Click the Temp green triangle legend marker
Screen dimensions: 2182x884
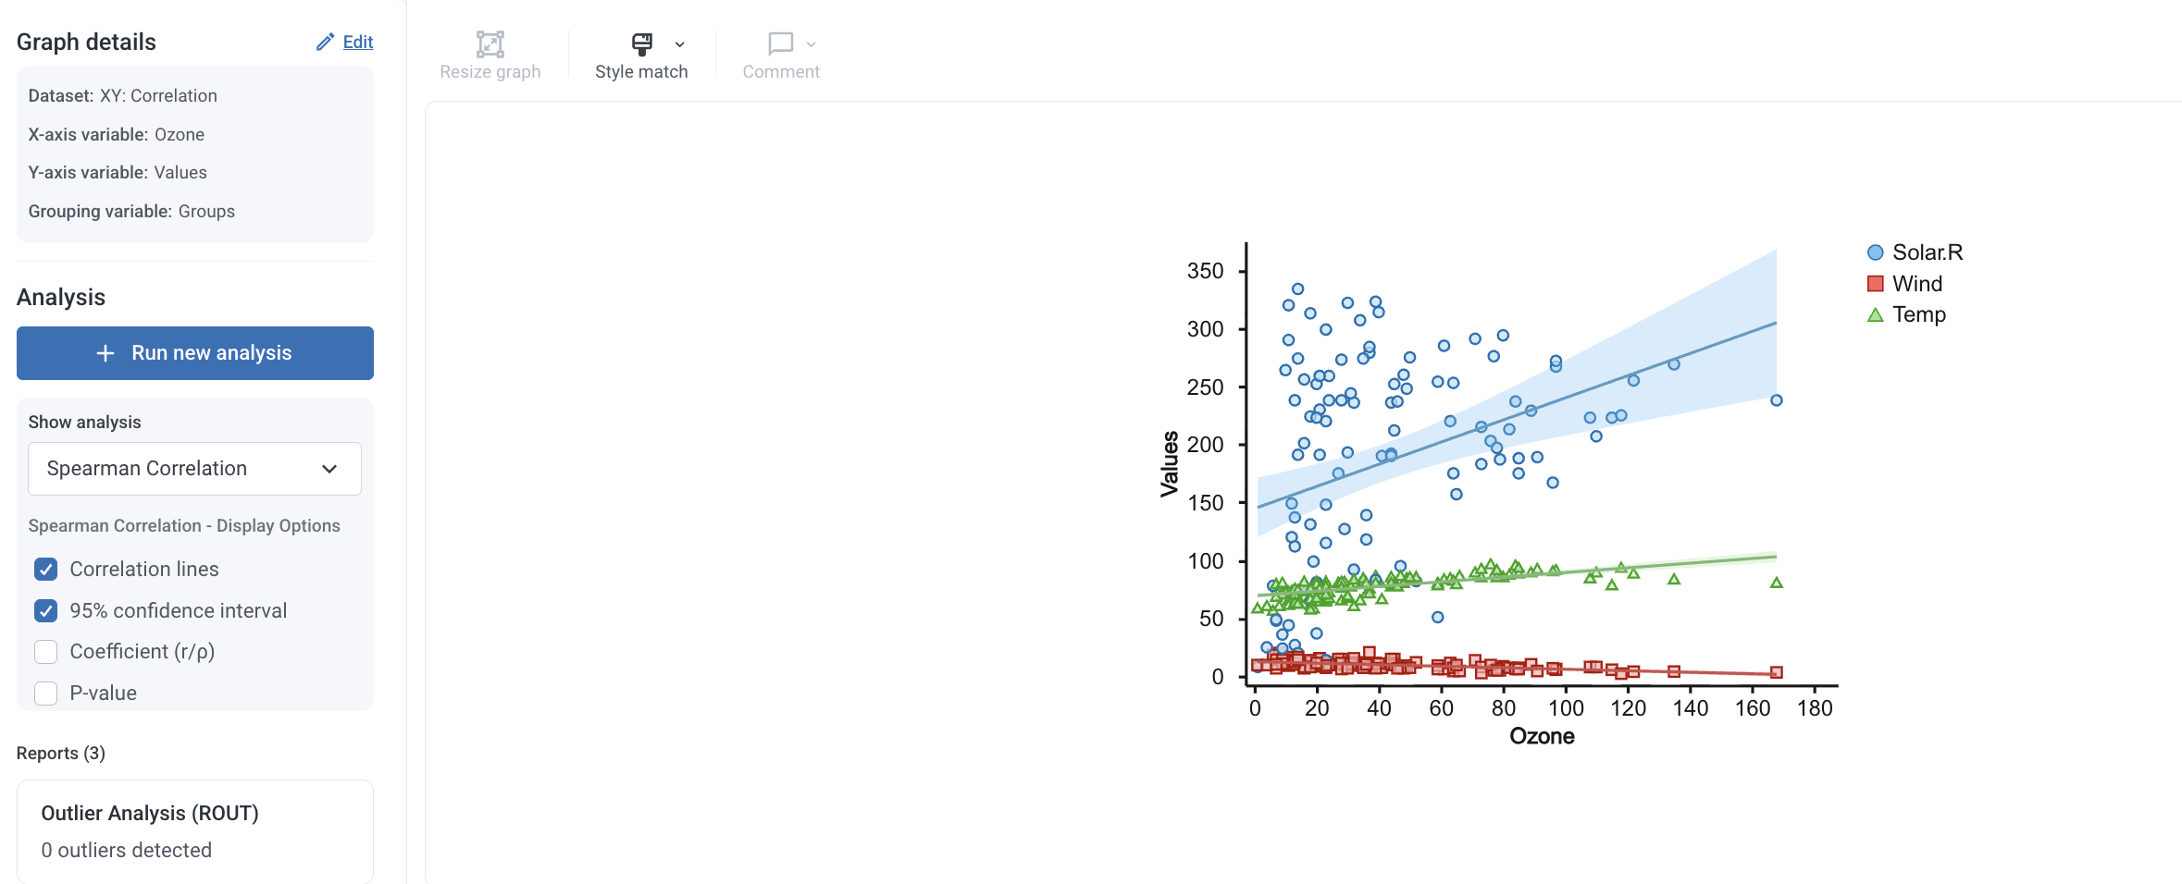click(1875, 315)
